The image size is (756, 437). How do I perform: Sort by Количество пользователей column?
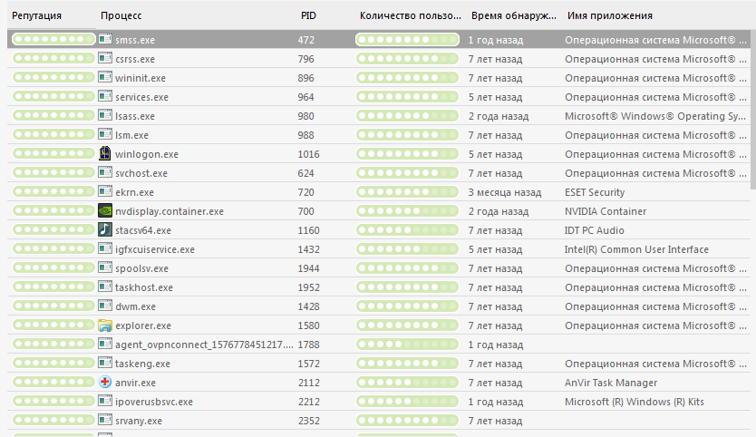click(411, 16)
